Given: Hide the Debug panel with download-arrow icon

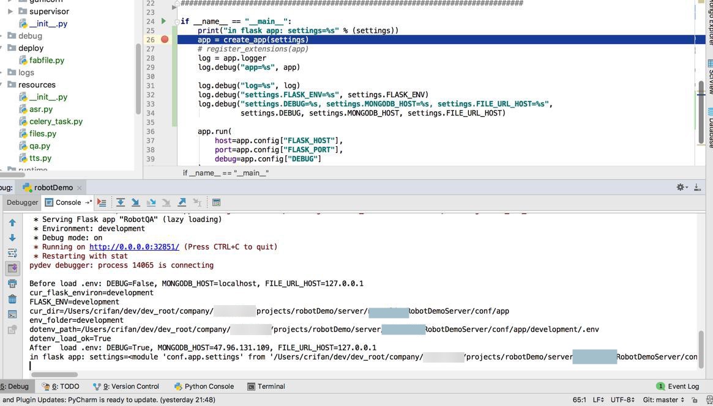Looking at the screenshot, I should point(697,187).
